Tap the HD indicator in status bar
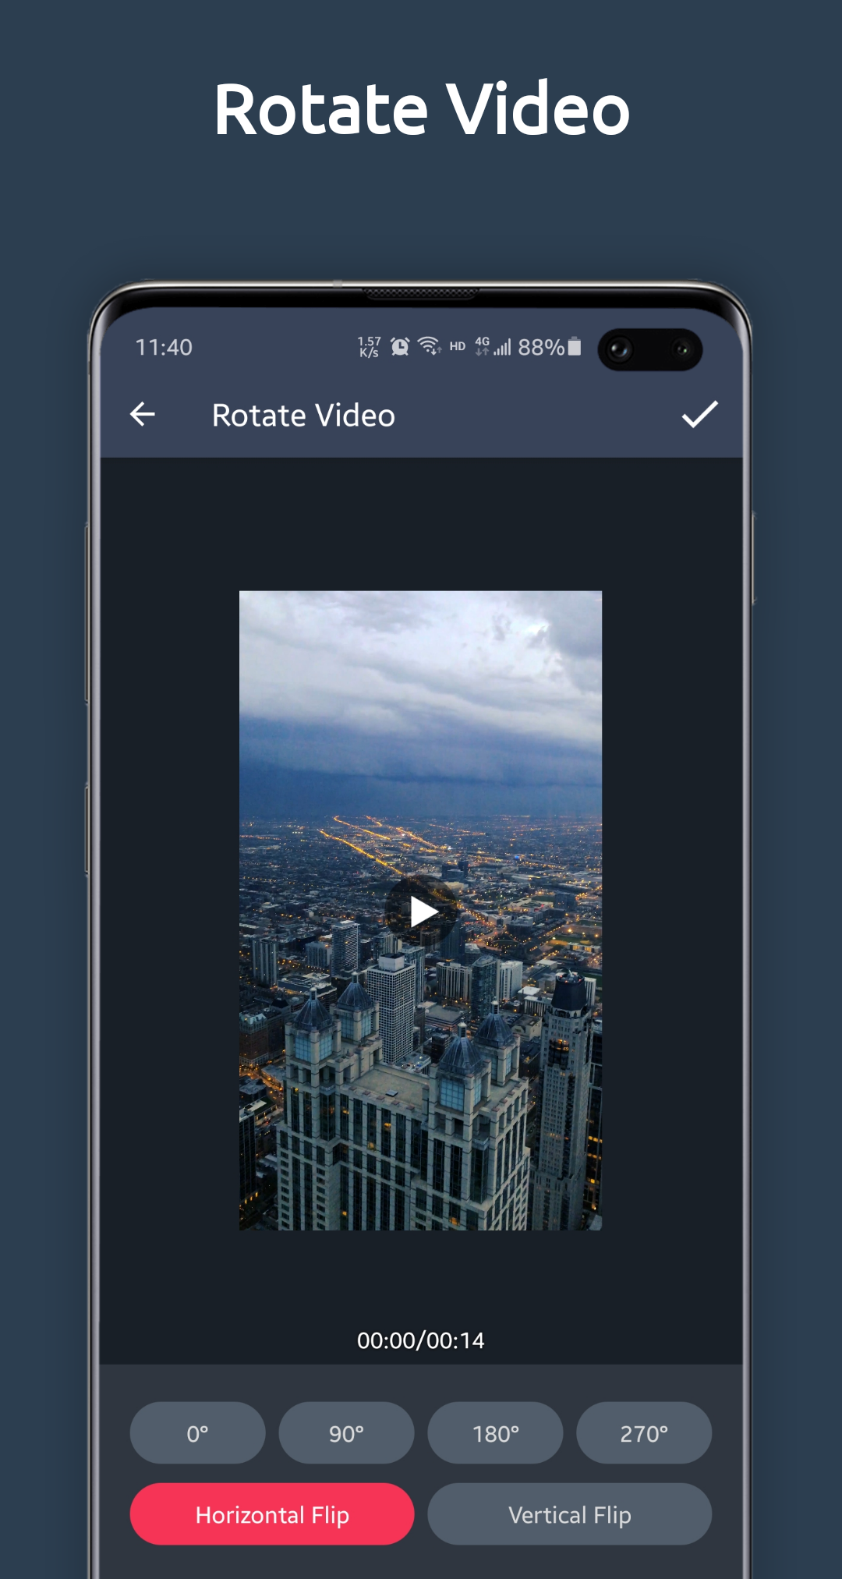The image size is (842, 1579). click(x=458, y=347)
